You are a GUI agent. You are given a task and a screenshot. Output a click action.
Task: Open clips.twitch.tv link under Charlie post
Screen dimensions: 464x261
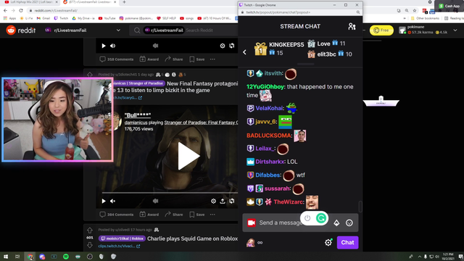pyautogui.click(x=119, y=246)
